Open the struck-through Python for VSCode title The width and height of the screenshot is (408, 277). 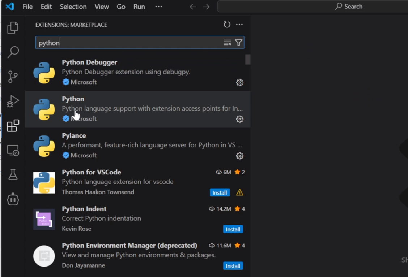click(x=92, y=172)
